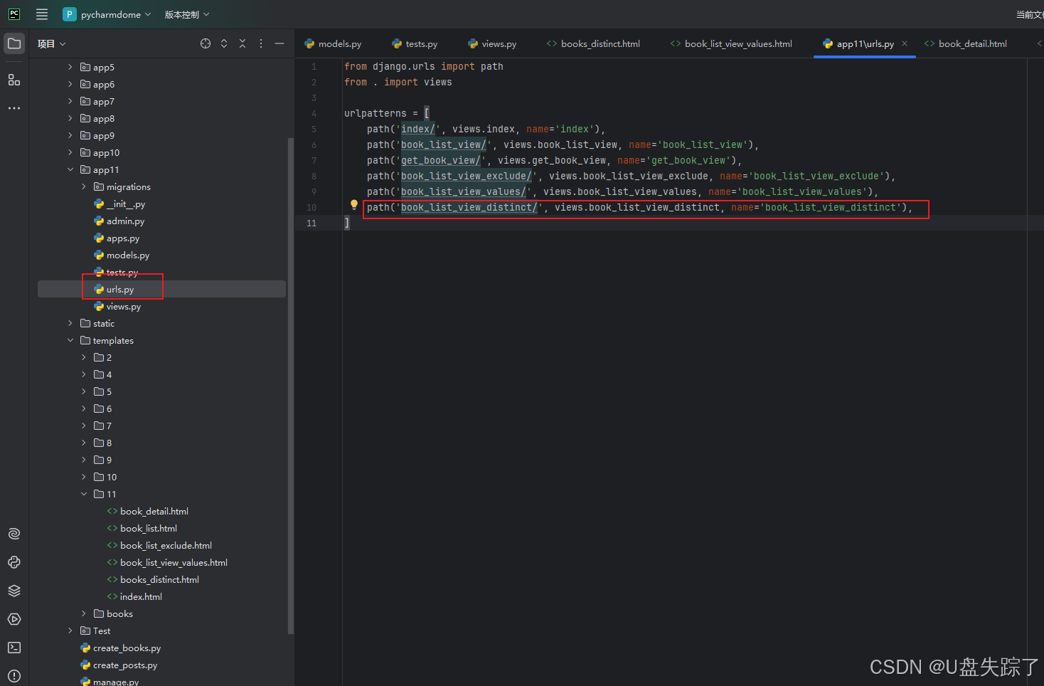Open pycharmdome project dropdown

[x=107, y=14]
